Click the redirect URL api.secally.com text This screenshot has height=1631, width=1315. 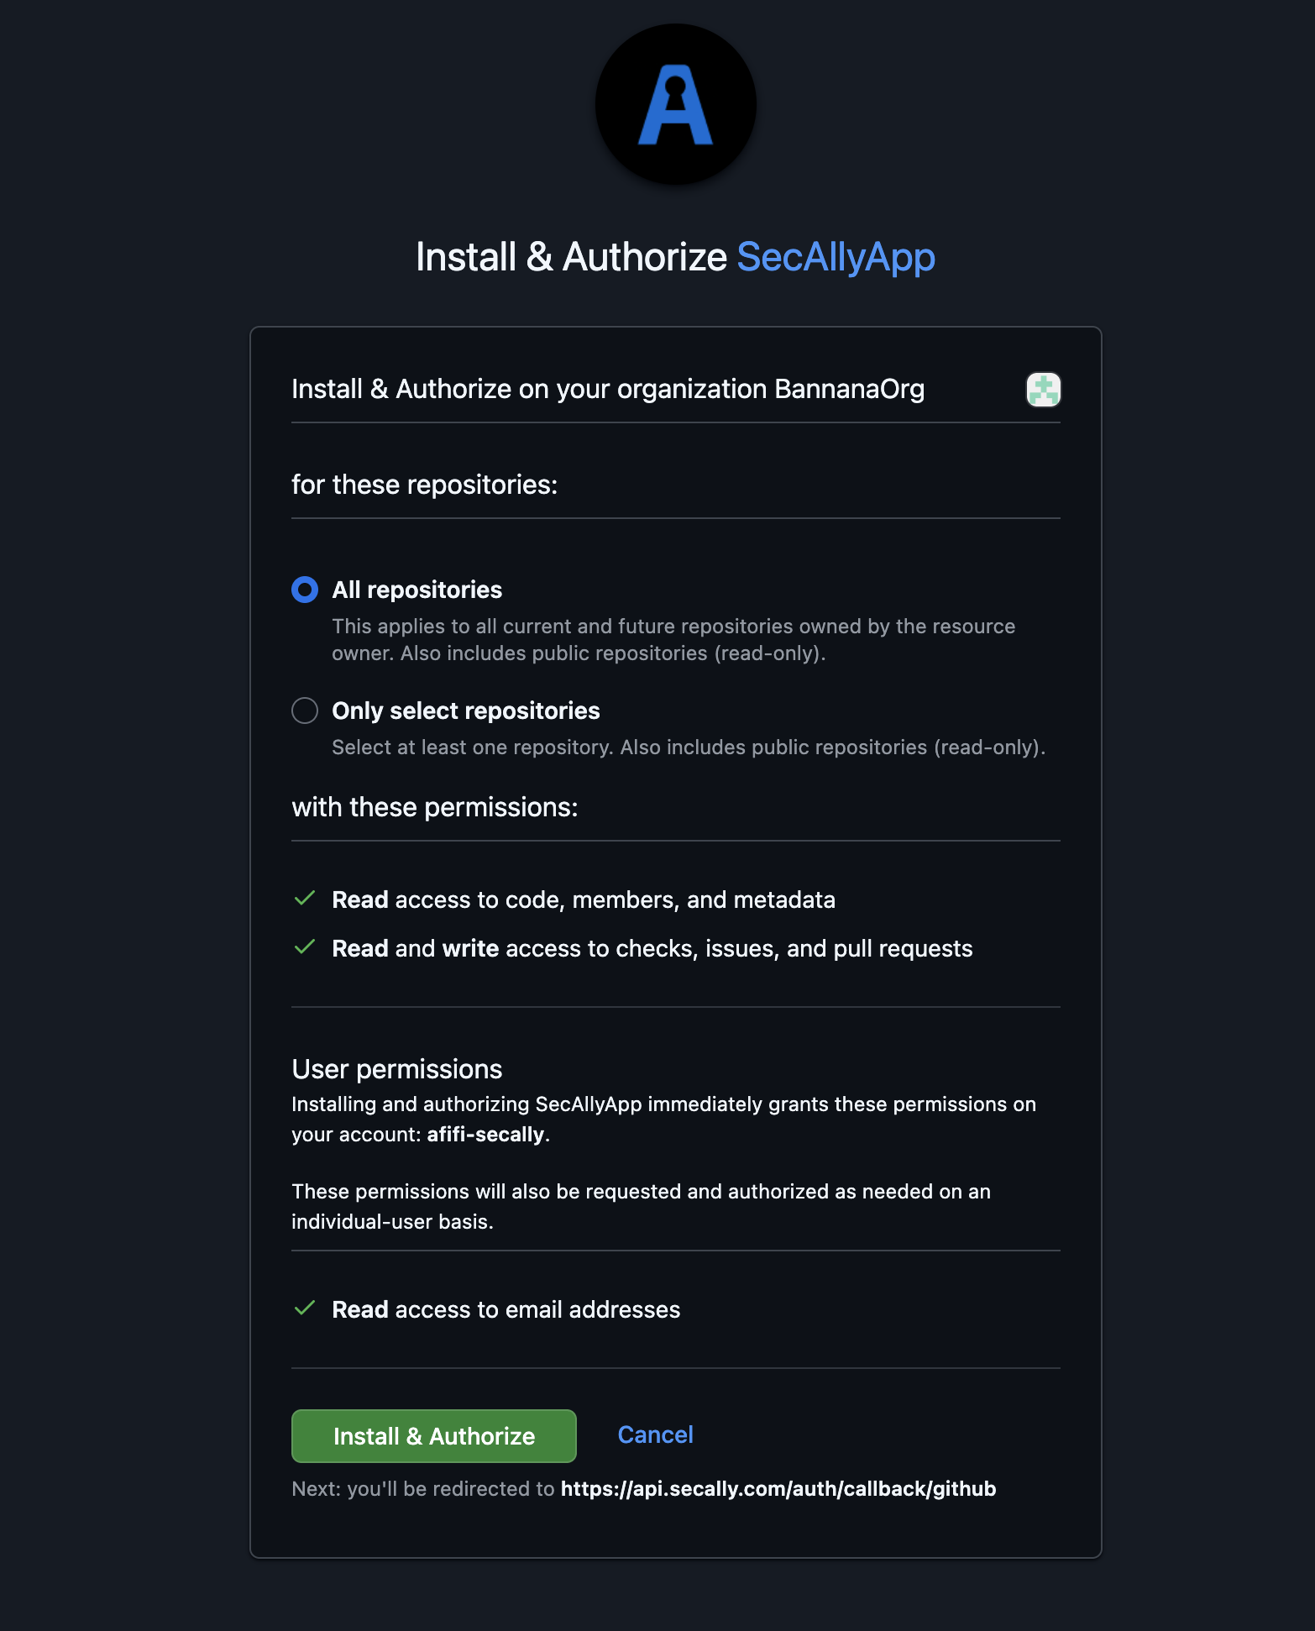click(x=778, y=1487)
